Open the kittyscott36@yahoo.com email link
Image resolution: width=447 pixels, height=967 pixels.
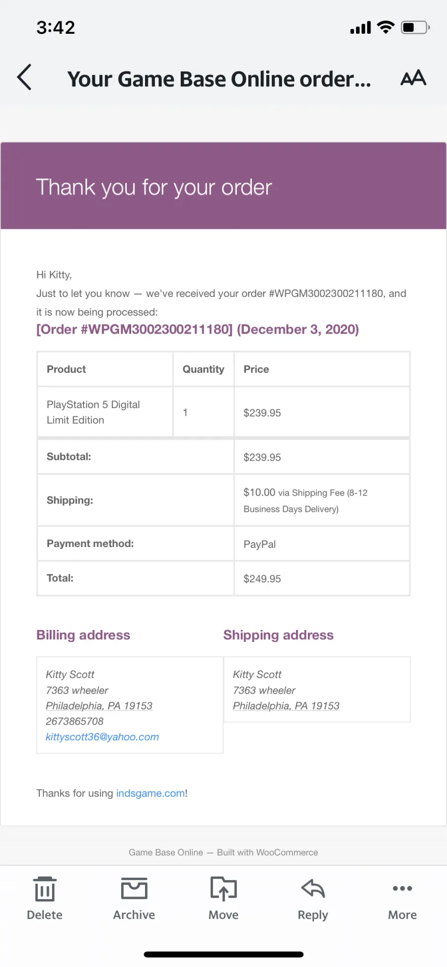tap(102, 737)
